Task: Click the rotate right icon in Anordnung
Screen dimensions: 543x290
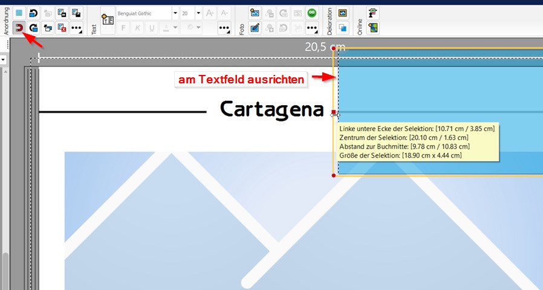Action: tap(34, 28)
